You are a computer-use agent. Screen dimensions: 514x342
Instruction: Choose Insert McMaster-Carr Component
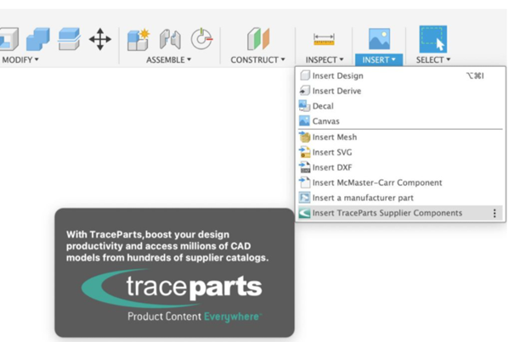tap(376, 182)
